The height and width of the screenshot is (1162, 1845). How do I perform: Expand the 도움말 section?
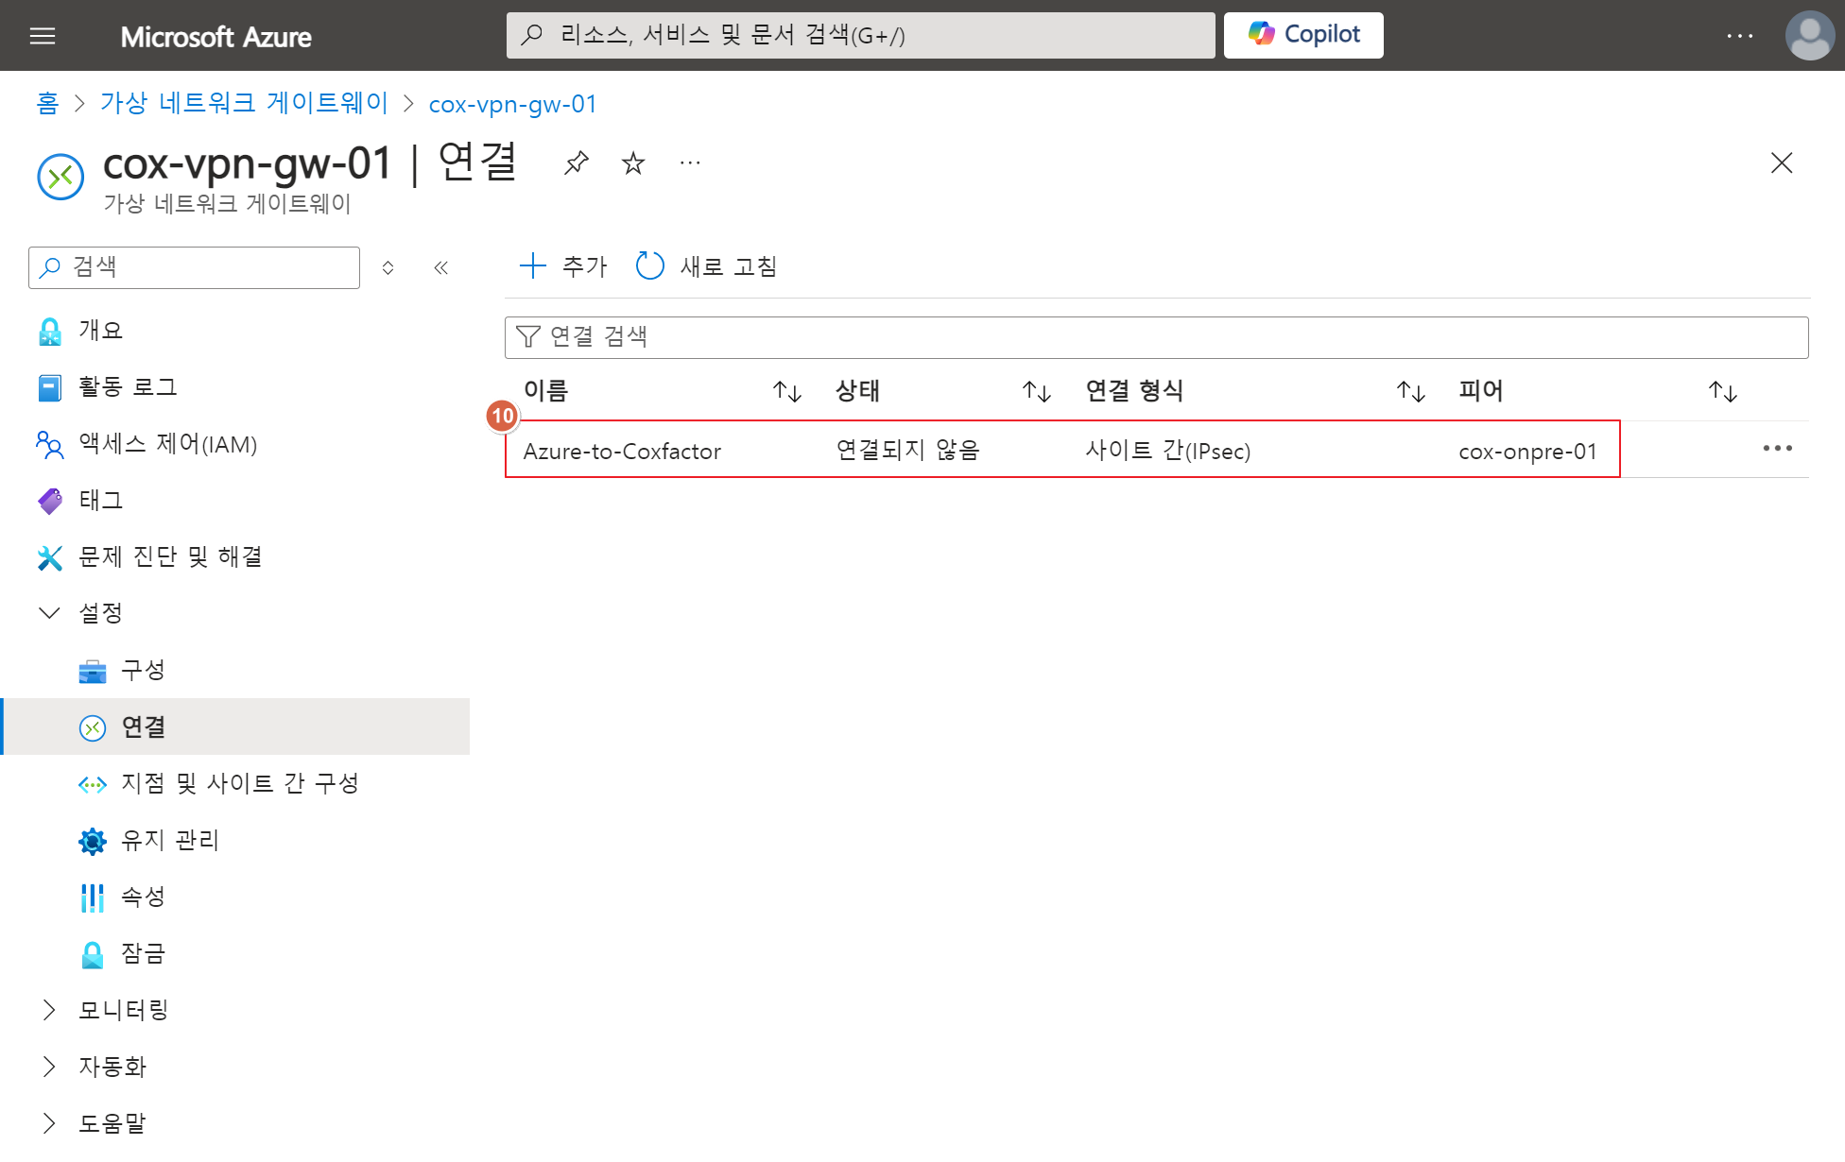[49, 1123]
